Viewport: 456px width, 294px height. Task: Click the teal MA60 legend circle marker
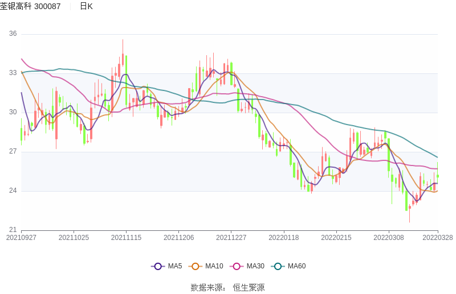click(x=278, y=266)
